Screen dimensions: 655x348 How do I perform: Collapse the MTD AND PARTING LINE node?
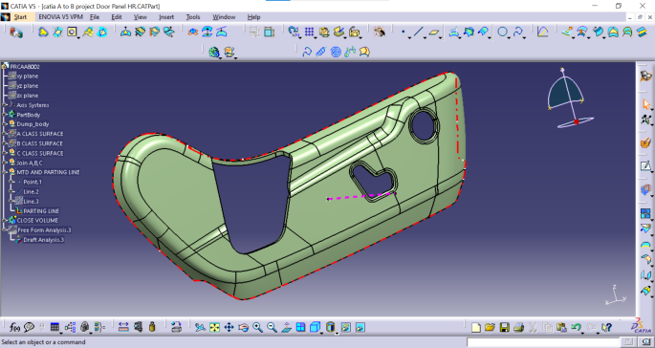coord(4,172)
